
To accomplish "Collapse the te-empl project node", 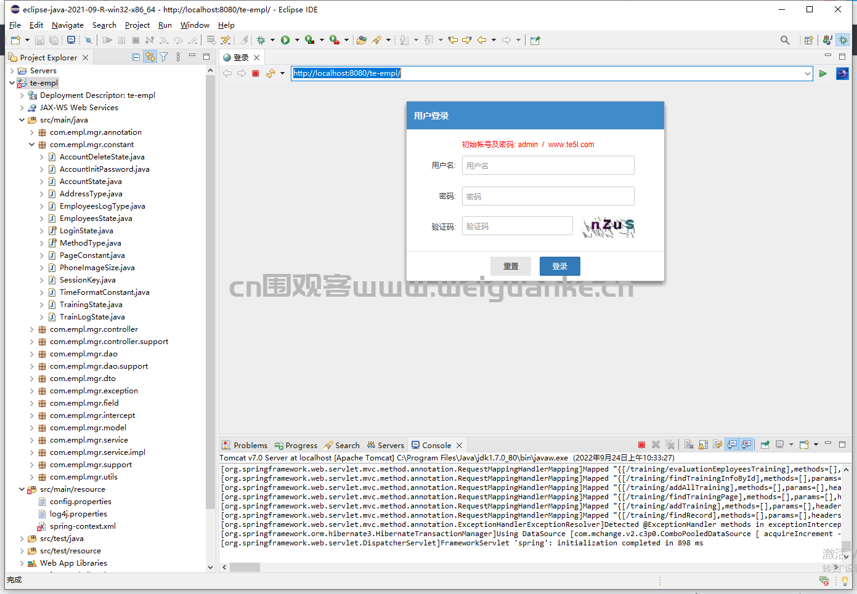I will pyautogui.click(x=12, y=83).
